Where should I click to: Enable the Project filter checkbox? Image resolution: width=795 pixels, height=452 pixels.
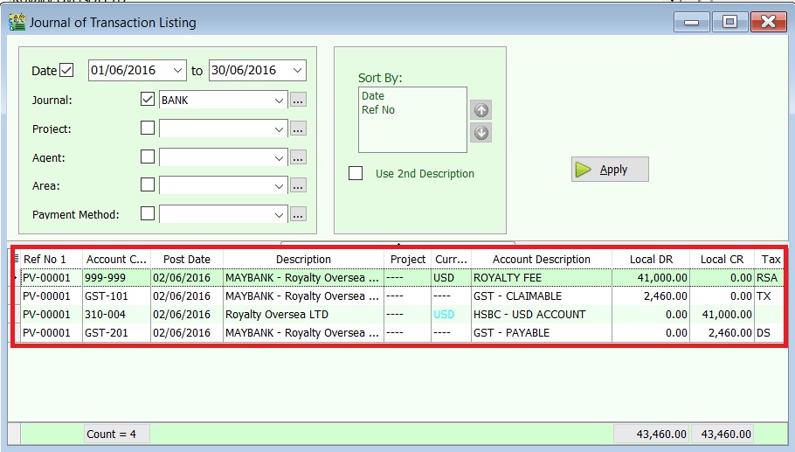(148, 129)
